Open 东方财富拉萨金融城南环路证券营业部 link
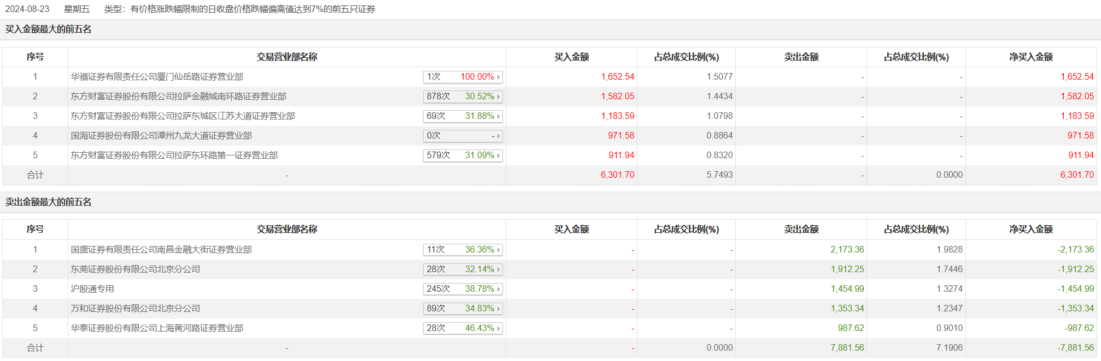 click(x=178, y=97)
